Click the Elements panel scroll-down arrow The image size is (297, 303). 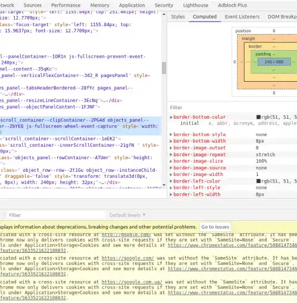[164, 185]
